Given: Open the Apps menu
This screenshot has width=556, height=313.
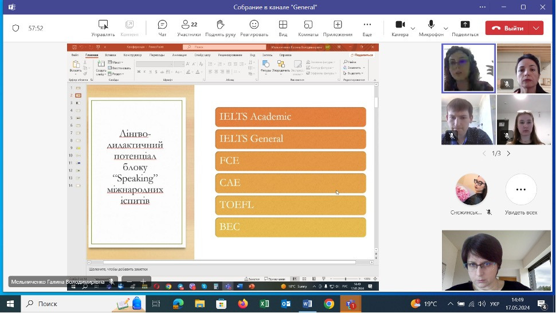Looking at the screenshot, I should [x=338, y=28].
